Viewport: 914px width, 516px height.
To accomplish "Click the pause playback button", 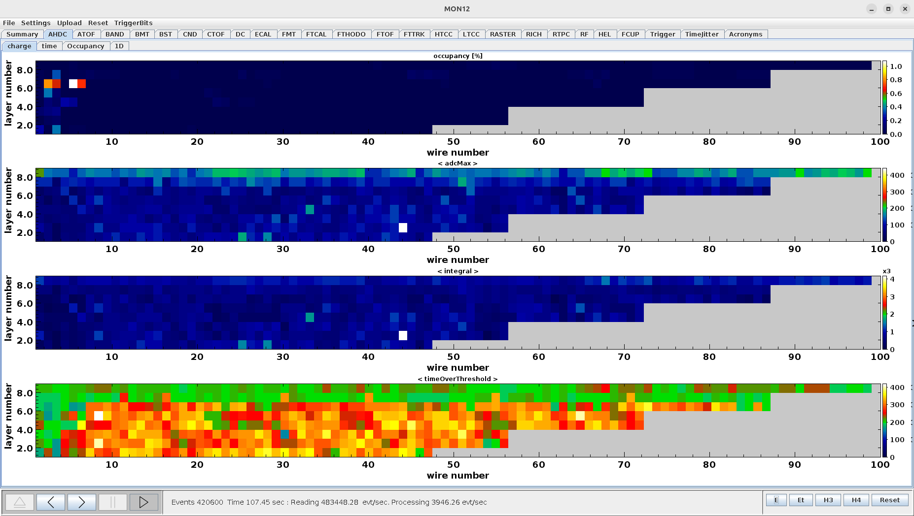I will click(113, 502).
